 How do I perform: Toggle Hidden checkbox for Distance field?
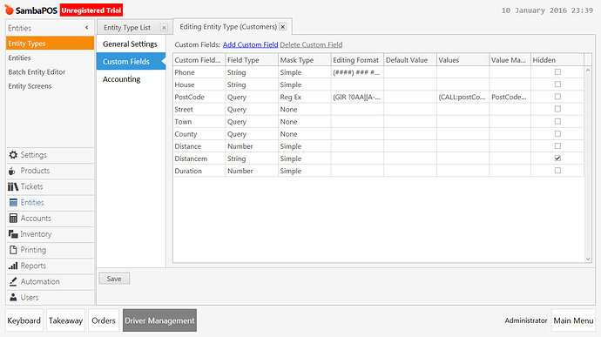coord(557,145)
